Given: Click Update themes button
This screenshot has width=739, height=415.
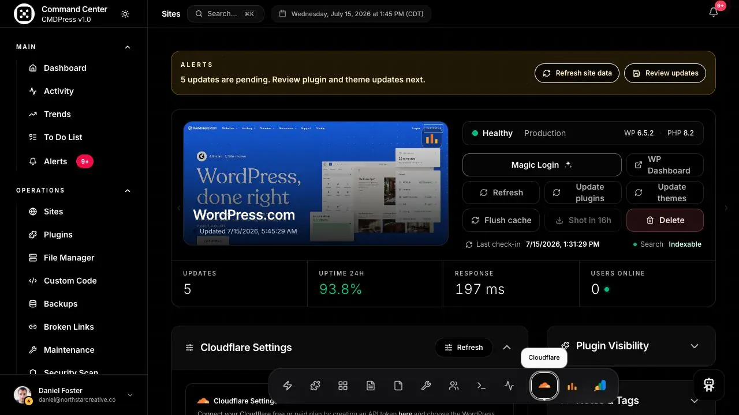Looking at the screenshot, I should 665,193.
